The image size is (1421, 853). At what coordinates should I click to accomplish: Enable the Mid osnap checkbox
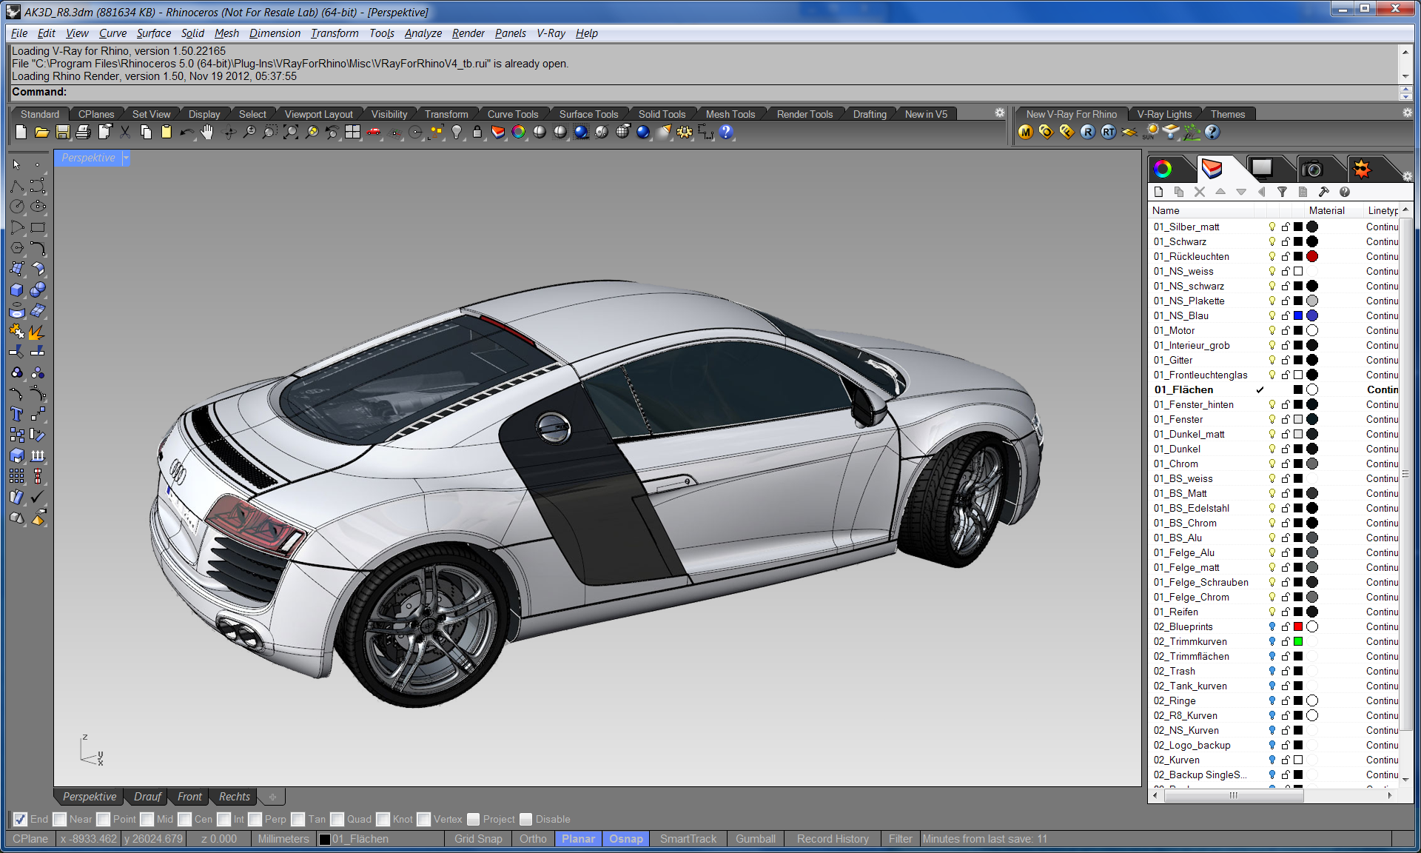click(147, 819)
